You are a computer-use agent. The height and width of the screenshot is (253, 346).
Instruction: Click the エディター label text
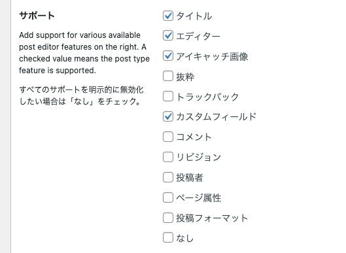coord(198,36)
